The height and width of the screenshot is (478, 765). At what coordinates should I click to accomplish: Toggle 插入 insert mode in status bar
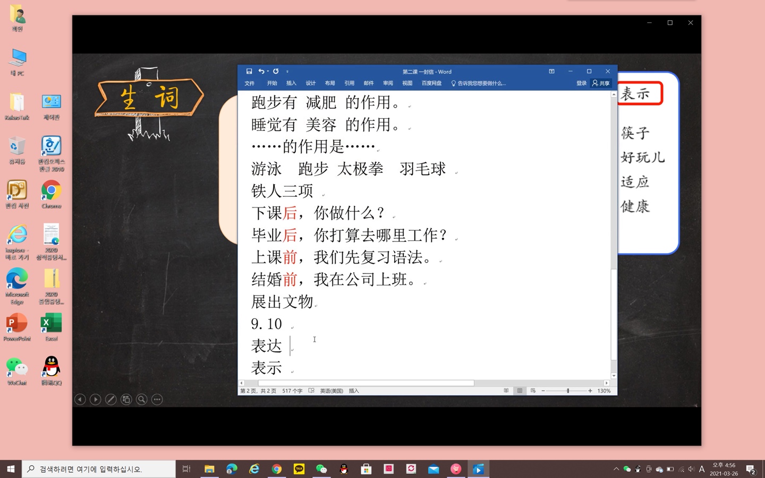tap(354, 391)
